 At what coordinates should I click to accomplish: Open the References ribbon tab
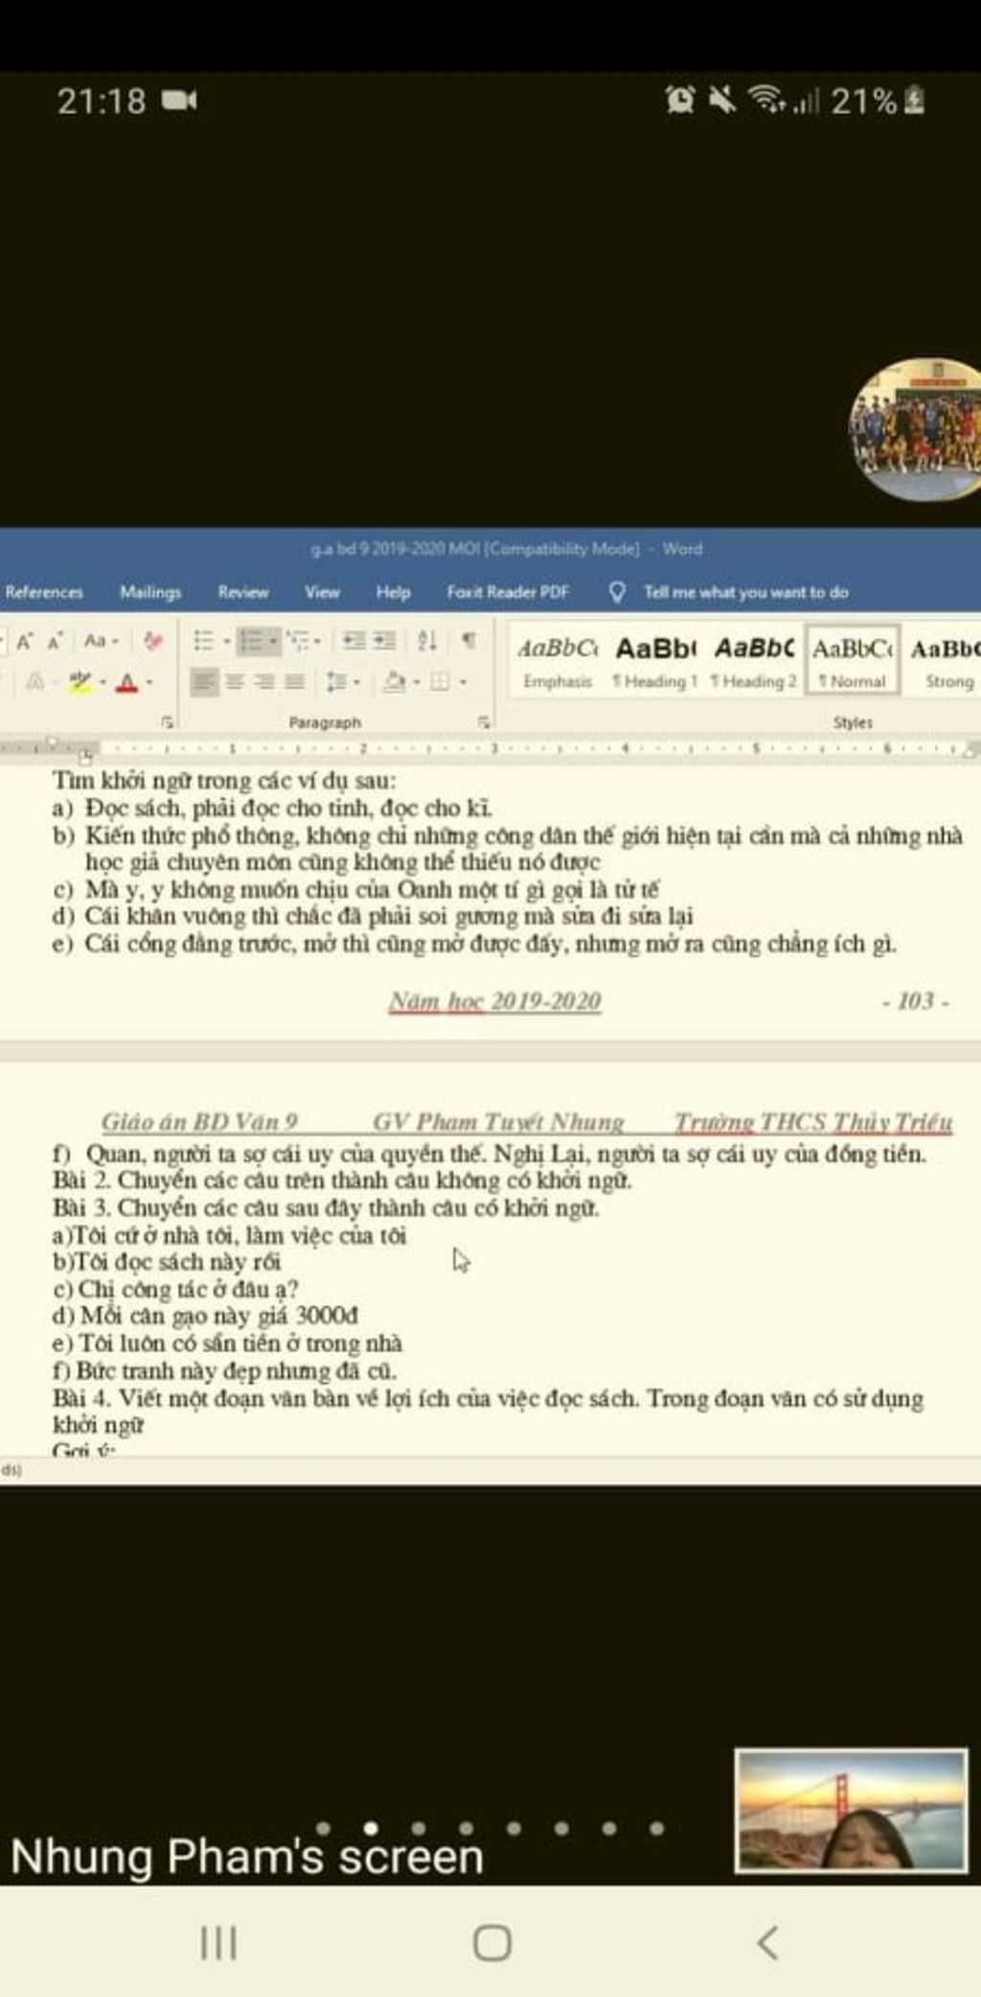click(44, 592)
